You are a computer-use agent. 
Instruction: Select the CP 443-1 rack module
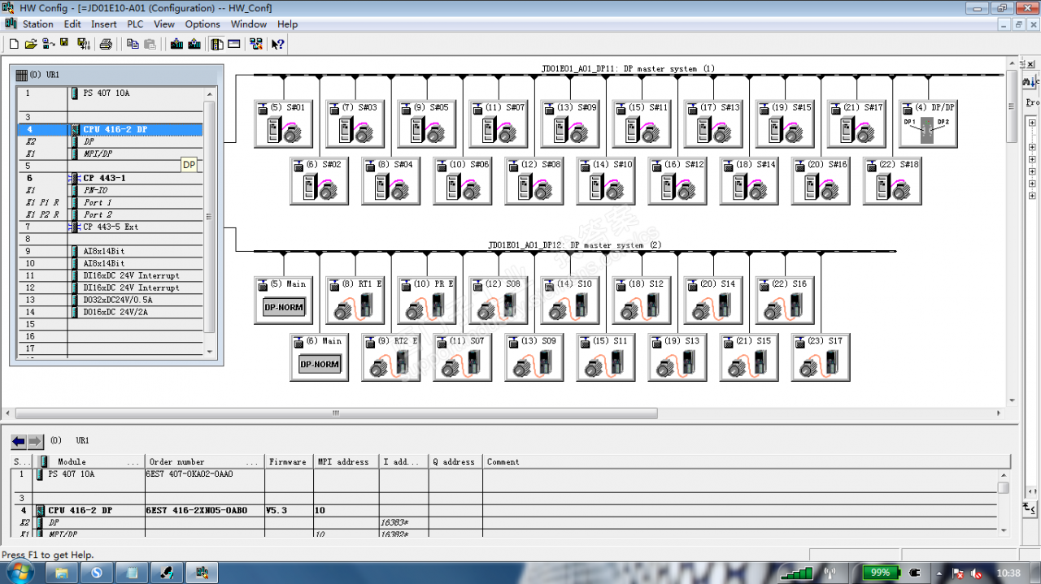111,178
